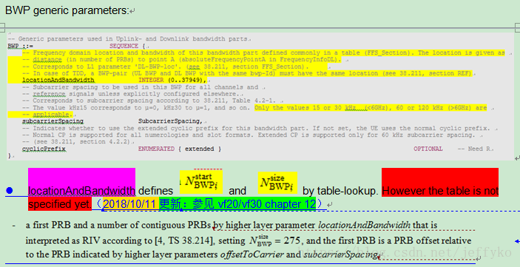Click the N size BWP yellow formula
The image size is (520, 267).
tap(277, 183)
